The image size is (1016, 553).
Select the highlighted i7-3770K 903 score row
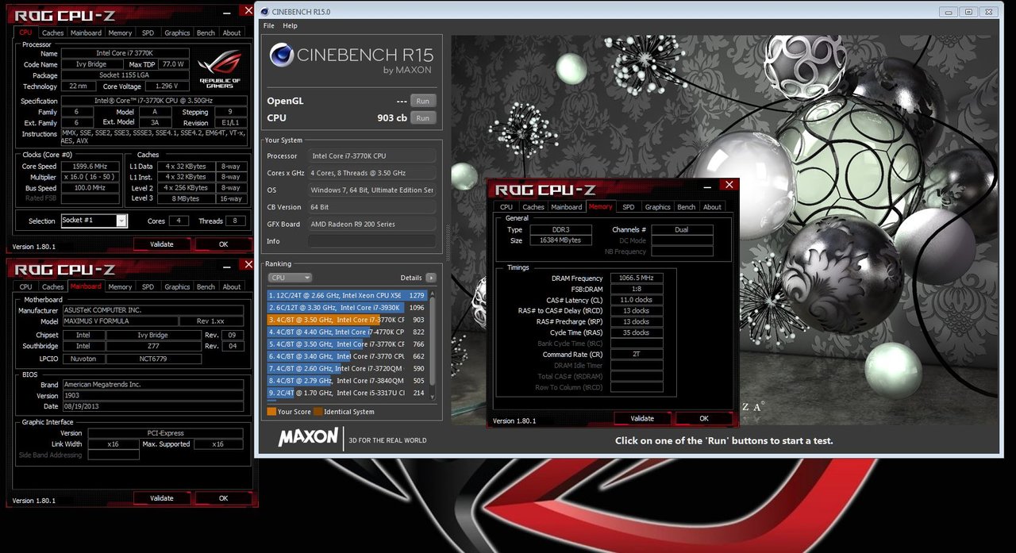pyautogui.click(x=347, y=320)
